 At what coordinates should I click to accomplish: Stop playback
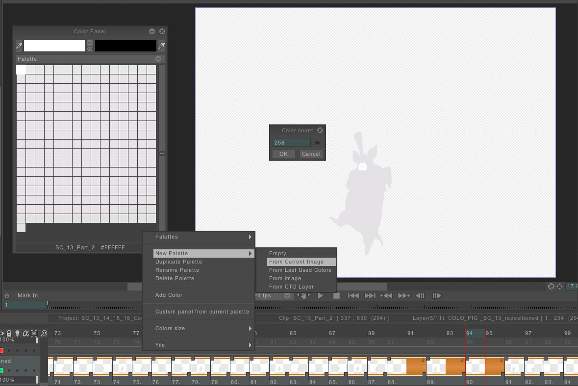pyautogui.click(x=336, y=296)
